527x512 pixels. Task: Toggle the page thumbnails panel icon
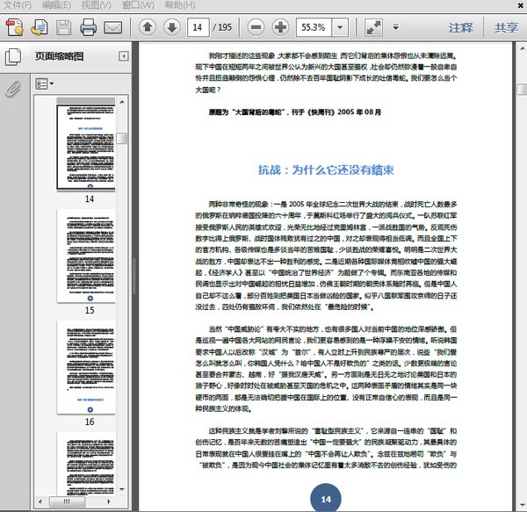pyautogui.click(x=13, y=57)
